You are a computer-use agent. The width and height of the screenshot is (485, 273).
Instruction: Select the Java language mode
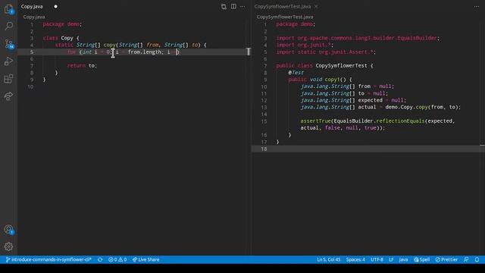pos(403,259)
